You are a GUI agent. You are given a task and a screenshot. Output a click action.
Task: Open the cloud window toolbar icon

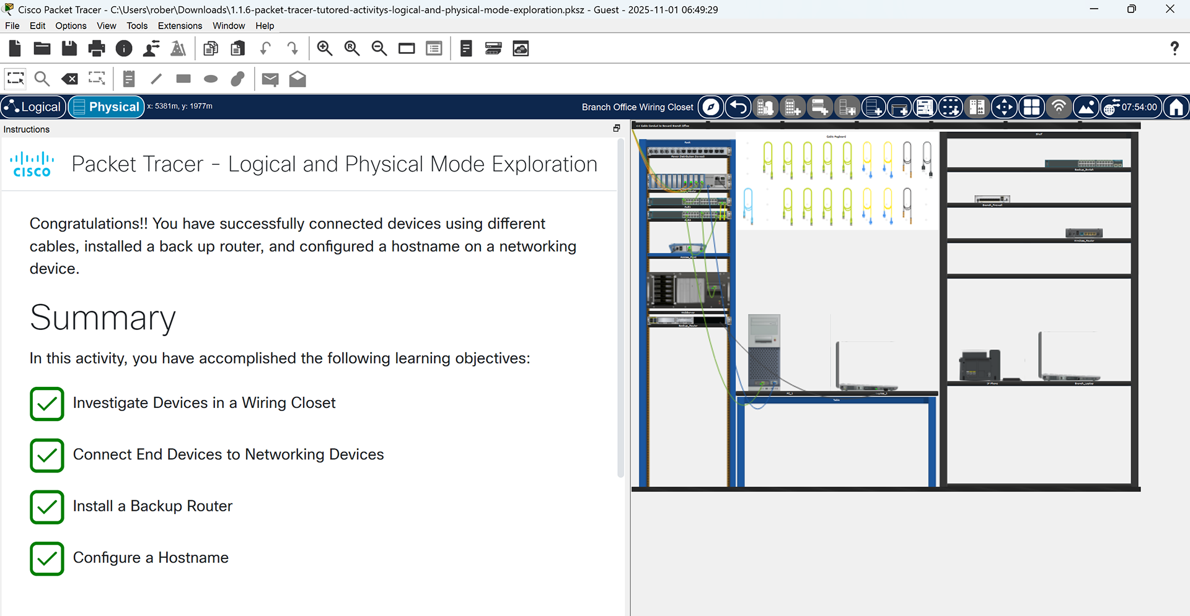pos(521,48)
